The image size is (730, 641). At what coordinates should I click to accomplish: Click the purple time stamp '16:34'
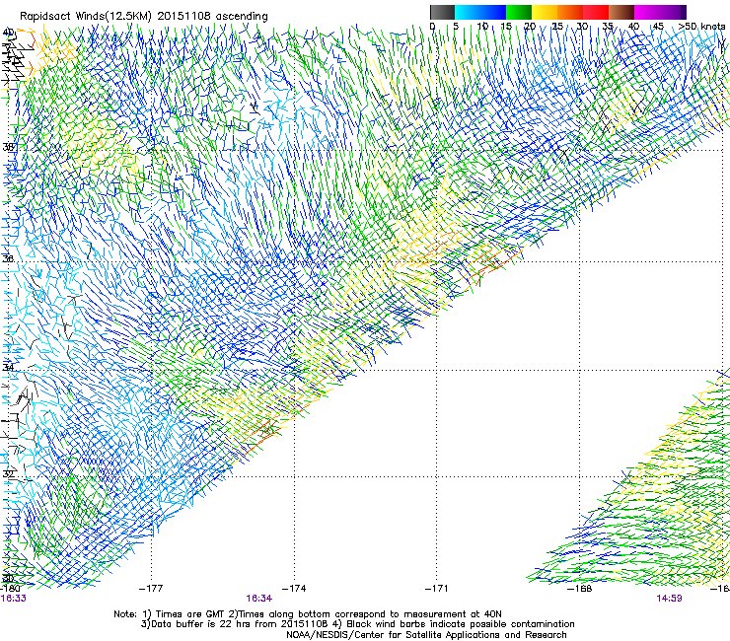(x=259, y=599)
